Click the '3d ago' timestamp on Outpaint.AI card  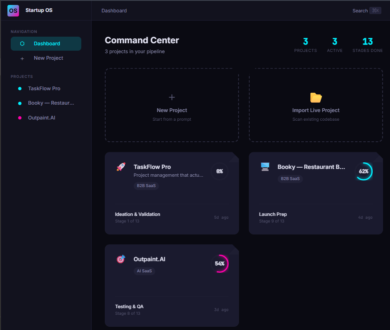(x=221, y=310)
